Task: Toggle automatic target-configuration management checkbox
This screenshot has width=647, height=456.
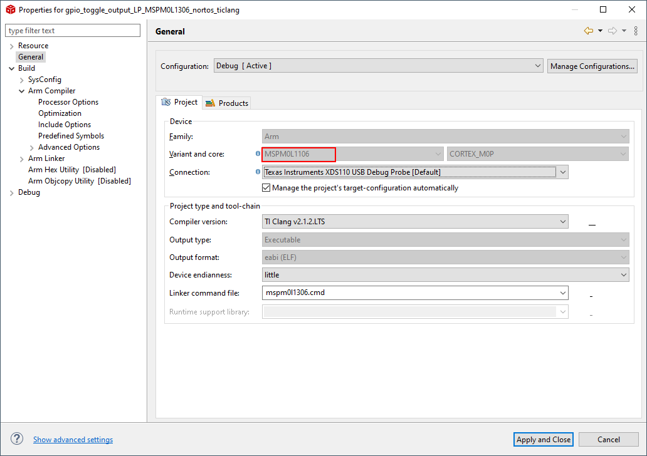Action: [266, 188]
